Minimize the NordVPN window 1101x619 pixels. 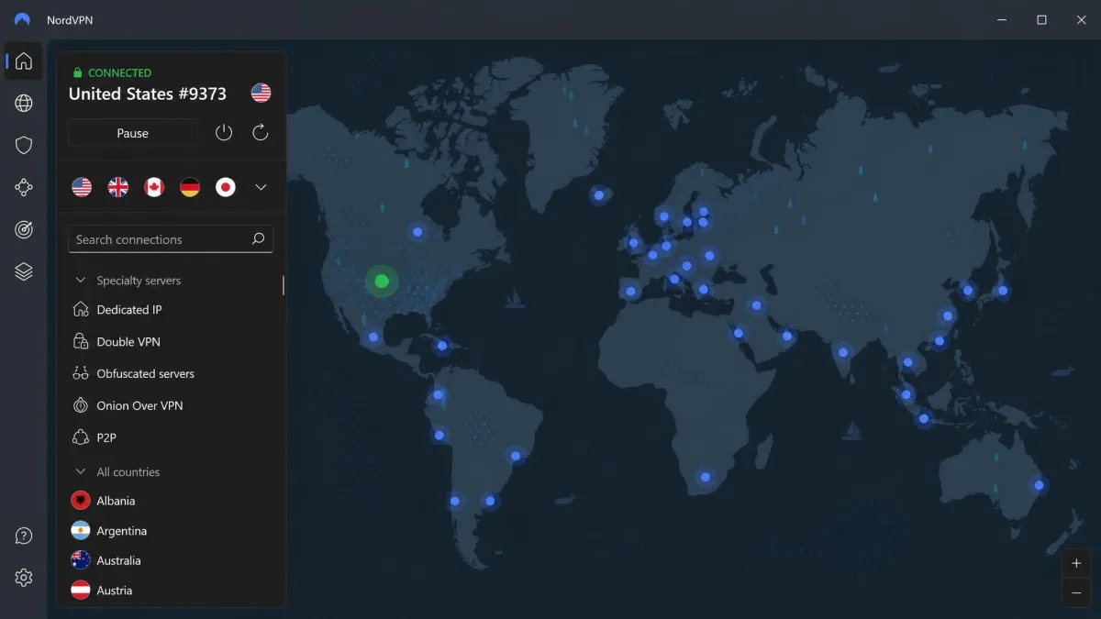pos(1001,19)
